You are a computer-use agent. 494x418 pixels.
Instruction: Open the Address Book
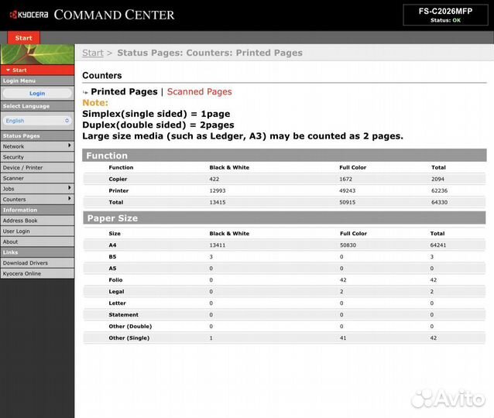coord(37,221)
